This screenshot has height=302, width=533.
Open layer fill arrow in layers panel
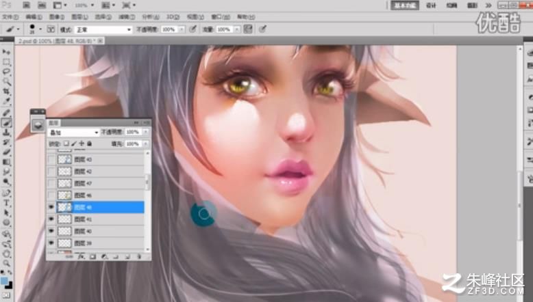pyautogui.click(x=146, y=143)
